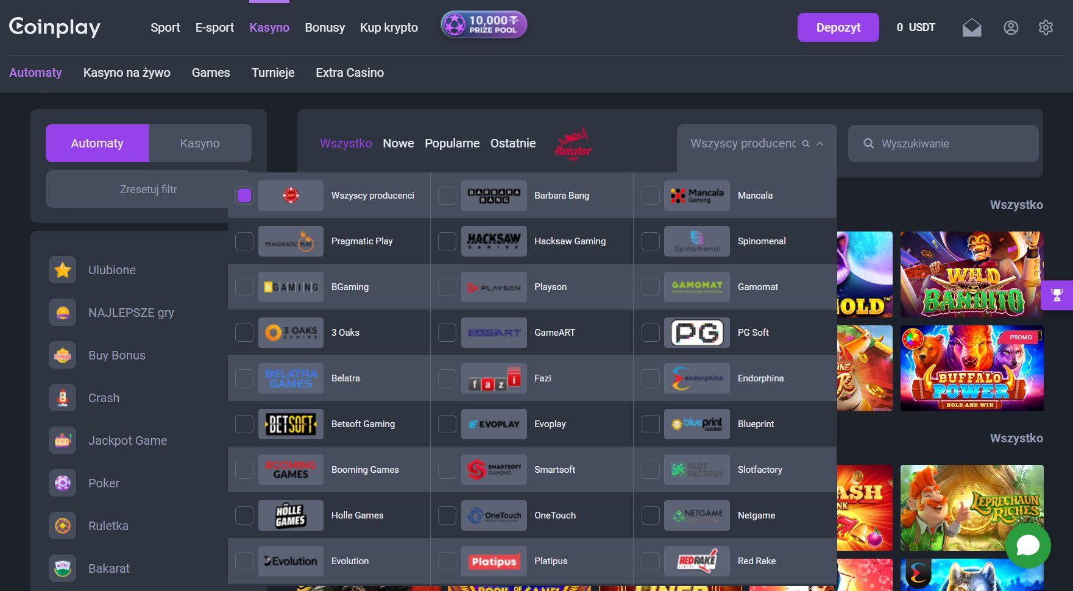The height and width of the screenshot is (591, 1073).
Task: Check the Netgame checkbox
Action: coord(651,515)
